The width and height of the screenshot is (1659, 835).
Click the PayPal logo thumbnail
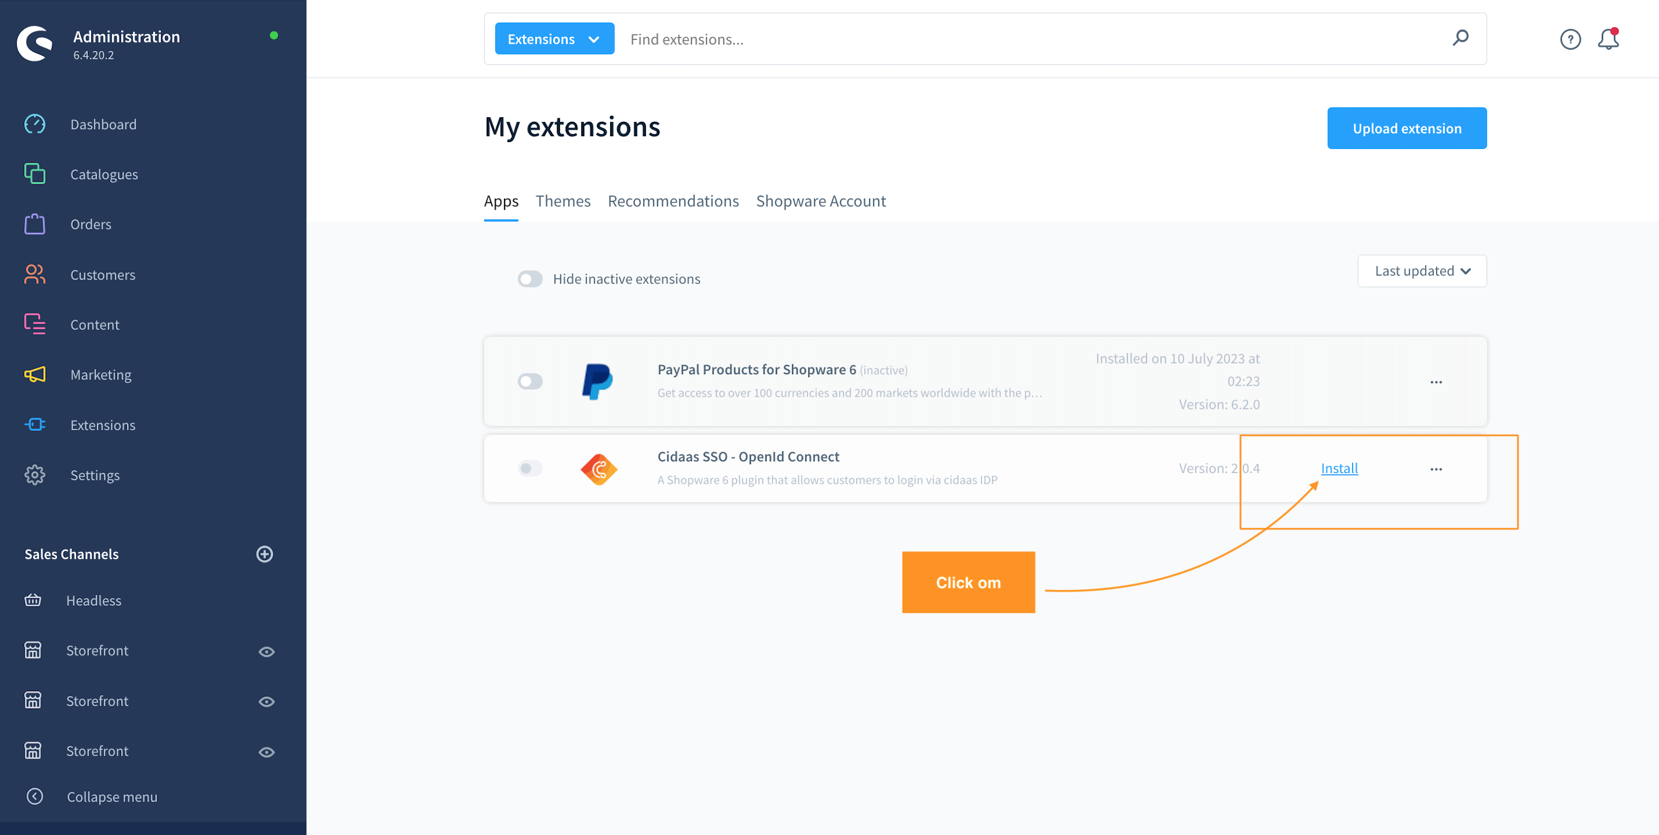[597, 382]
